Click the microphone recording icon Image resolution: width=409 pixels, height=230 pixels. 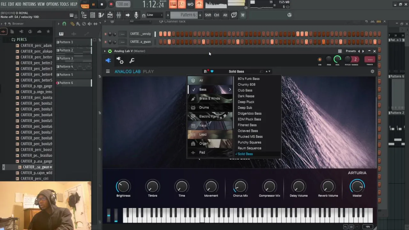coord(136,15)
